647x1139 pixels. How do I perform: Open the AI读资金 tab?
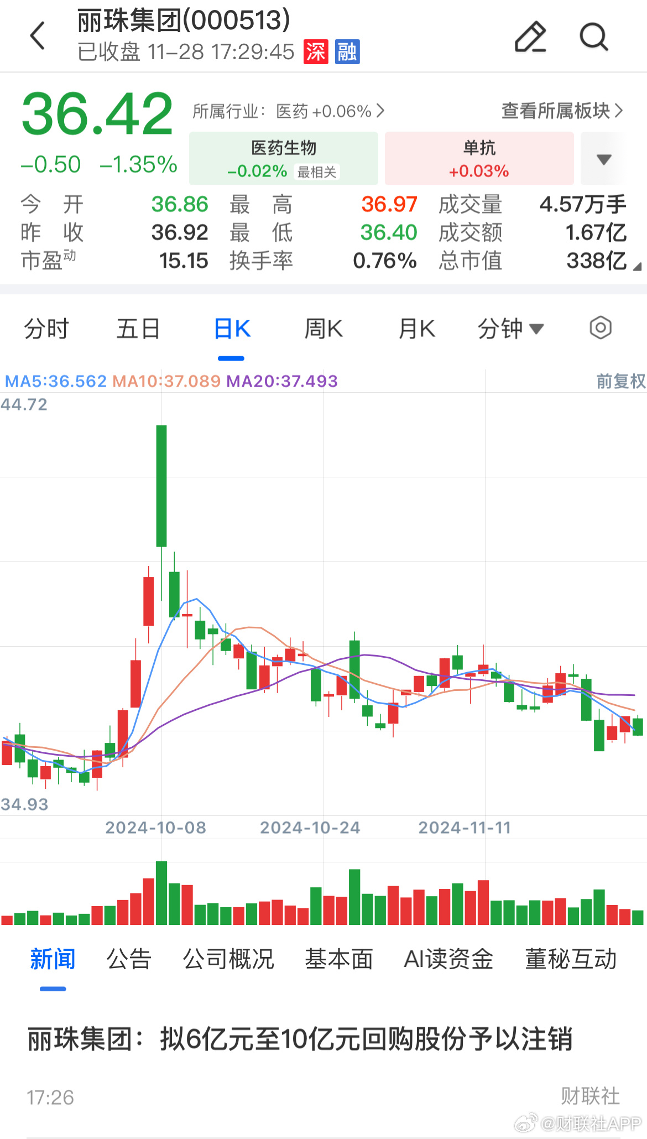(x=448, y=959)
